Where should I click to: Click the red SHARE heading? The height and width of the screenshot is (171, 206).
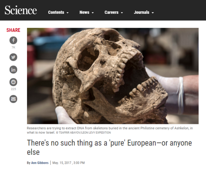(x=13, y=30)
